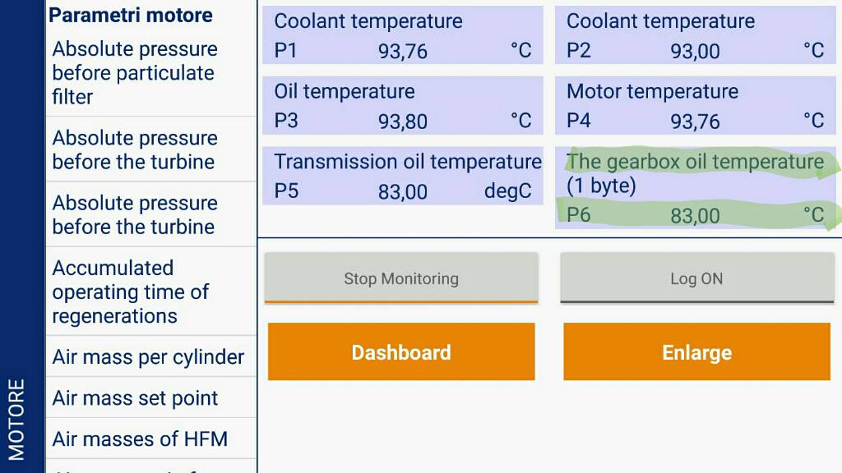The image size is (842, 473).
Task: Select Accumulated operating time of regenerations
Action: tap(151, 292)
